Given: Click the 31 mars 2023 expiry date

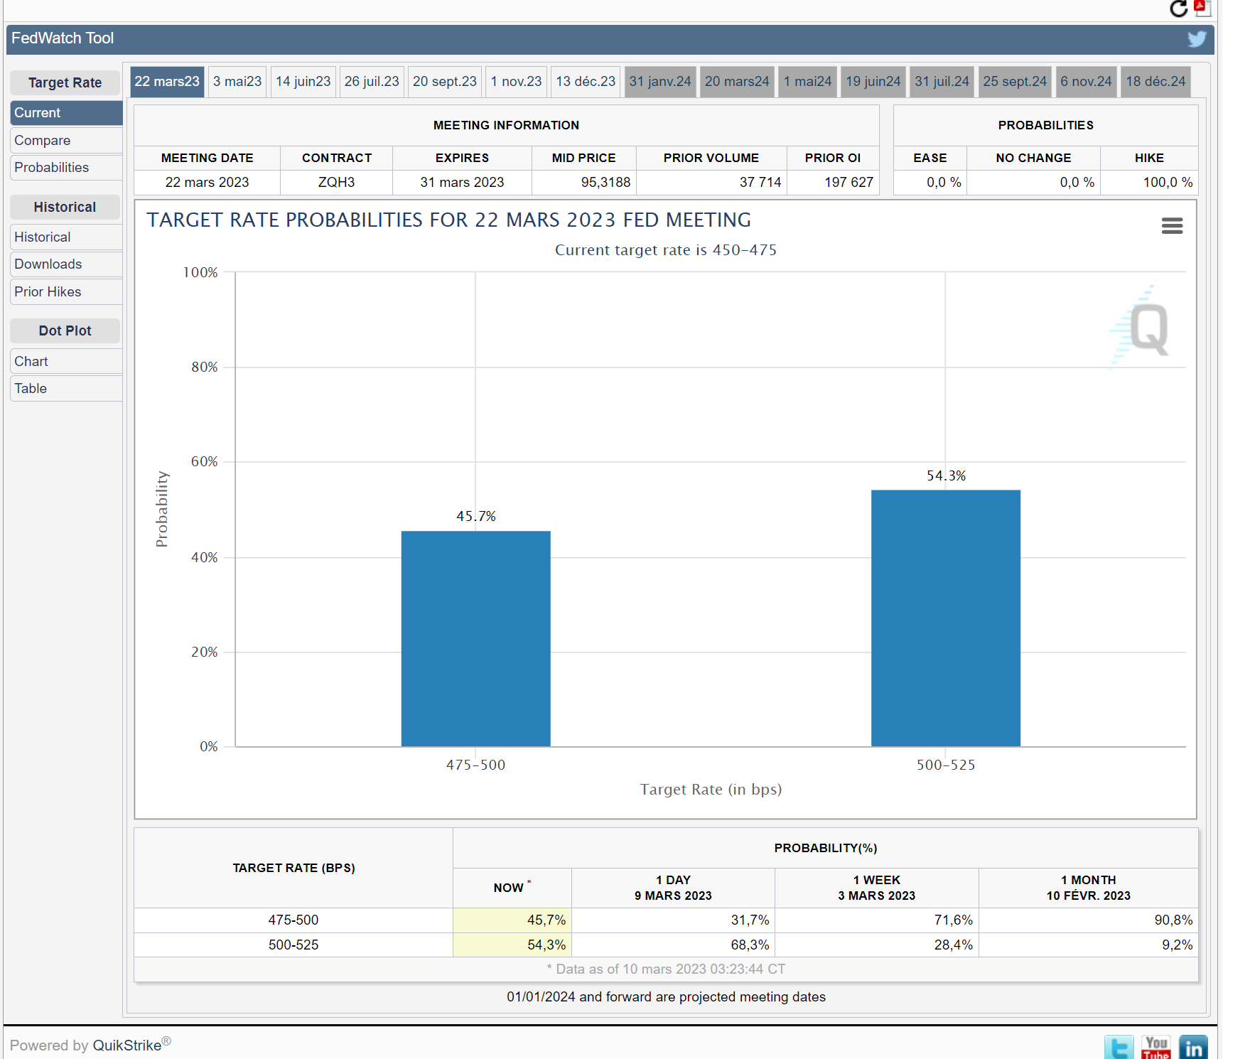Looking at the screenshot, I should (462, 183).
